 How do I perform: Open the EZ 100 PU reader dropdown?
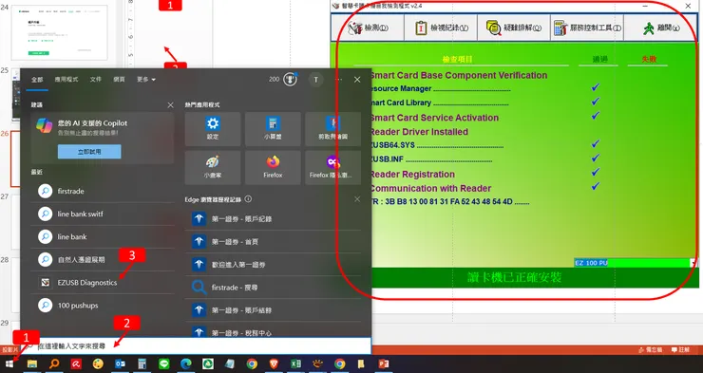pyautogui.click(x=693, y=263)
